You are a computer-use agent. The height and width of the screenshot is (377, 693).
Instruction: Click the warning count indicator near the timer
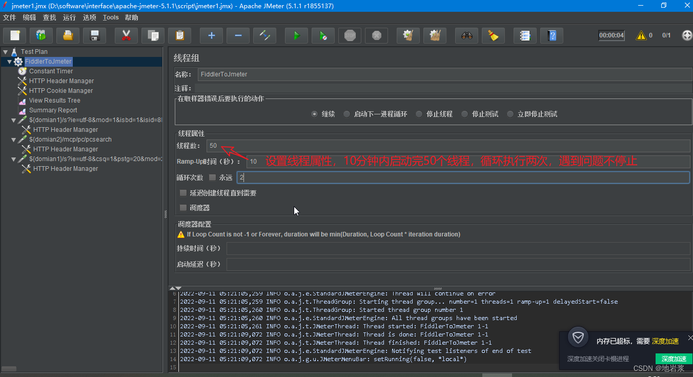click(644, 35)
